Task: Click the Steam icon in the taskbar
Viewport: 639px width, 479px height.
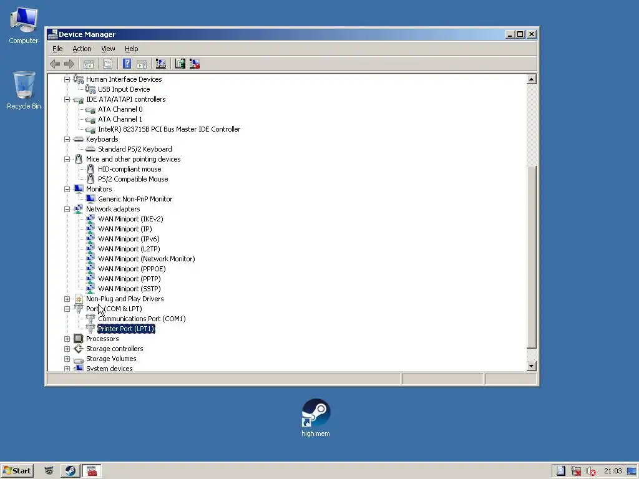Action: [70, 471]
